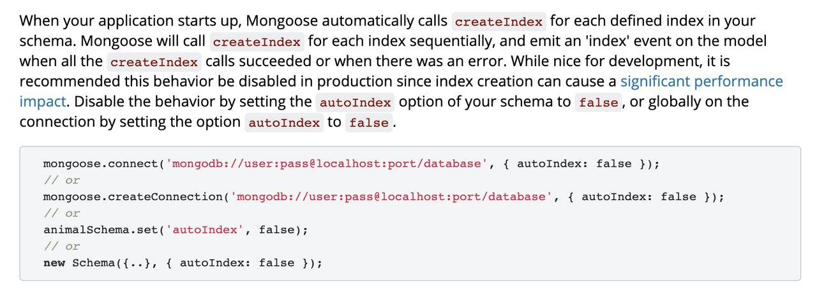The width and height of the screenshot is (817, 293).
Task: Click the third createIndex inline code
Action: [154, 62]
